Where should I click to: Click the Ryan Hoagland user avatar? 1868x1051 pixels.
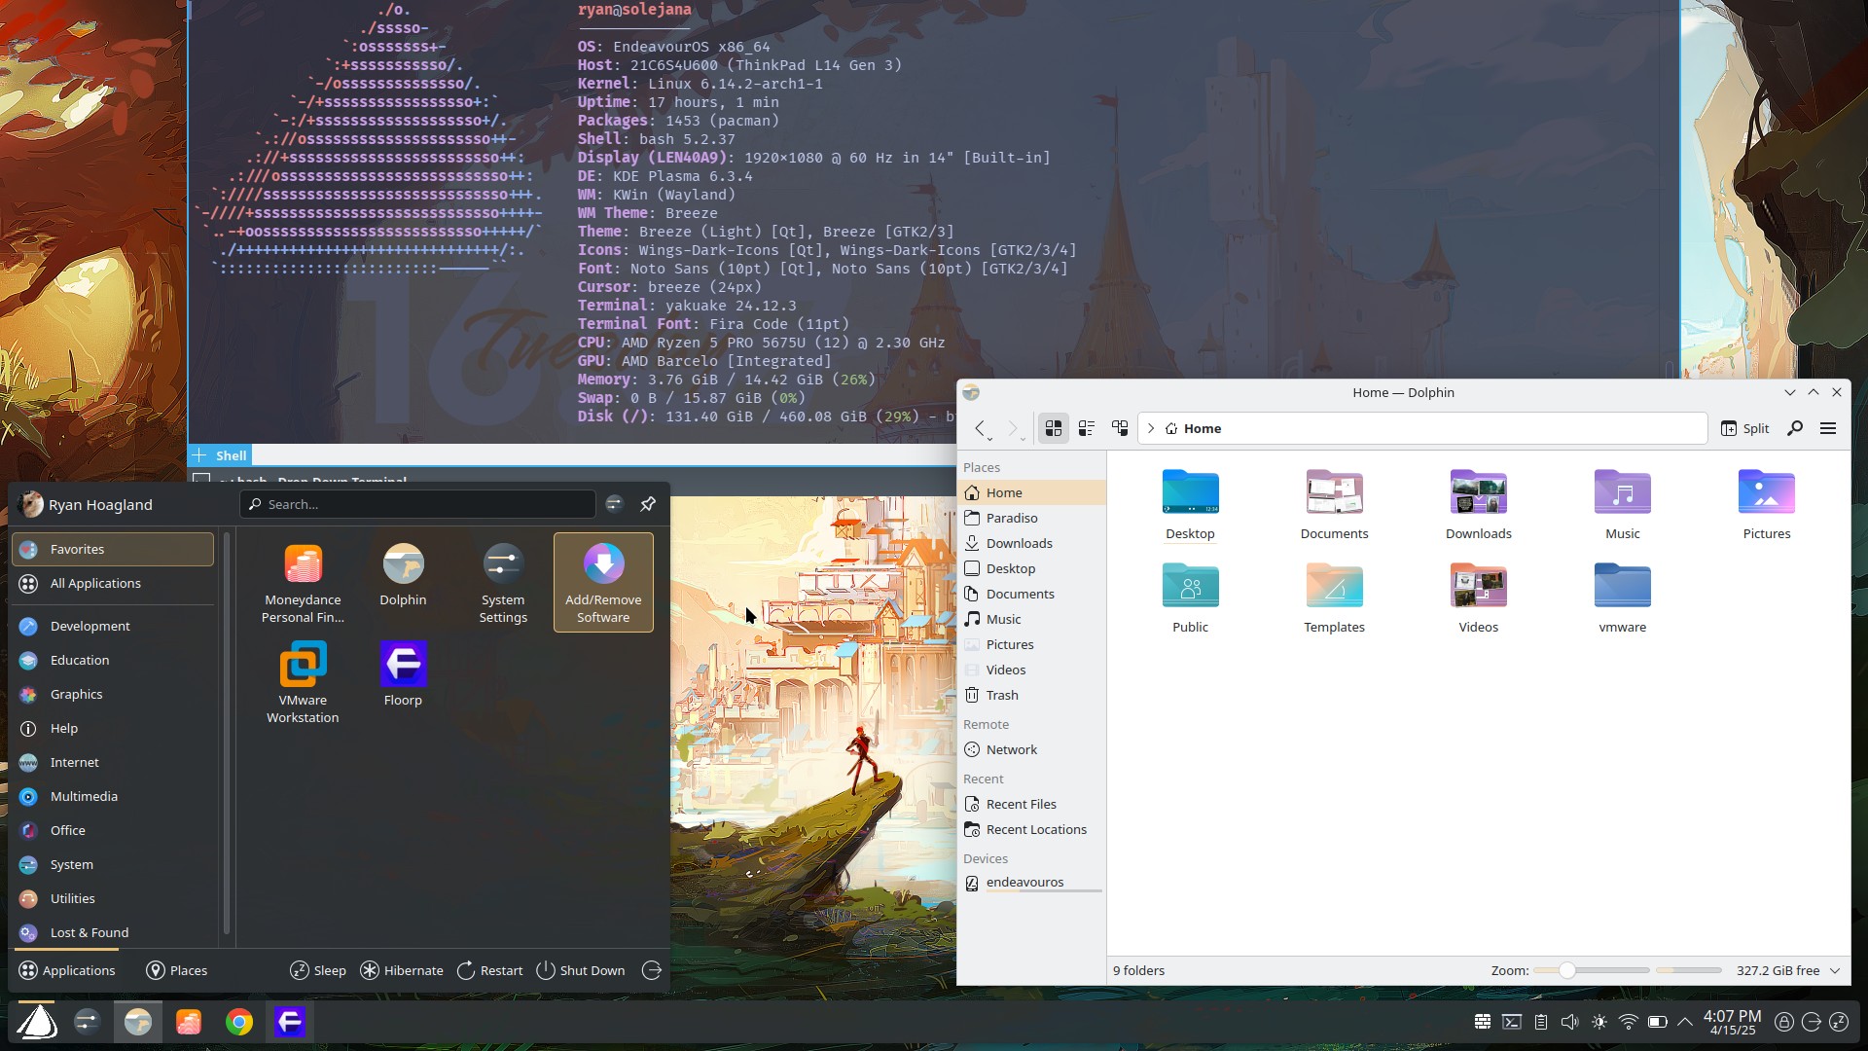coord(30,504)
